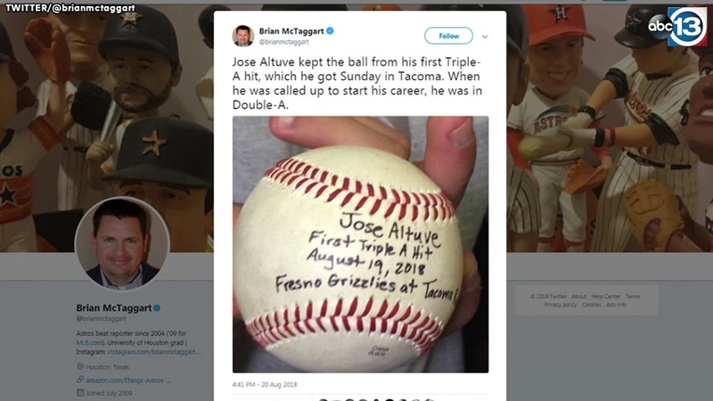Open the Help Center footer link

606,297
